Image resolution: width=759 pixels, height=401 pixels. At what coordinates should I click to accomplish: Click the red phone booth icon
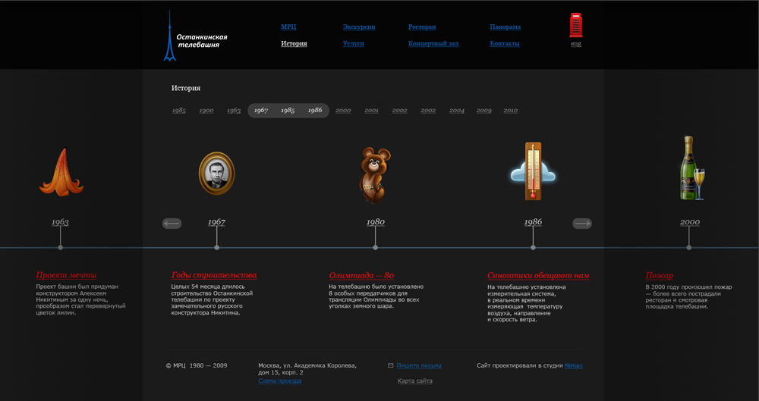pos(575,25)
